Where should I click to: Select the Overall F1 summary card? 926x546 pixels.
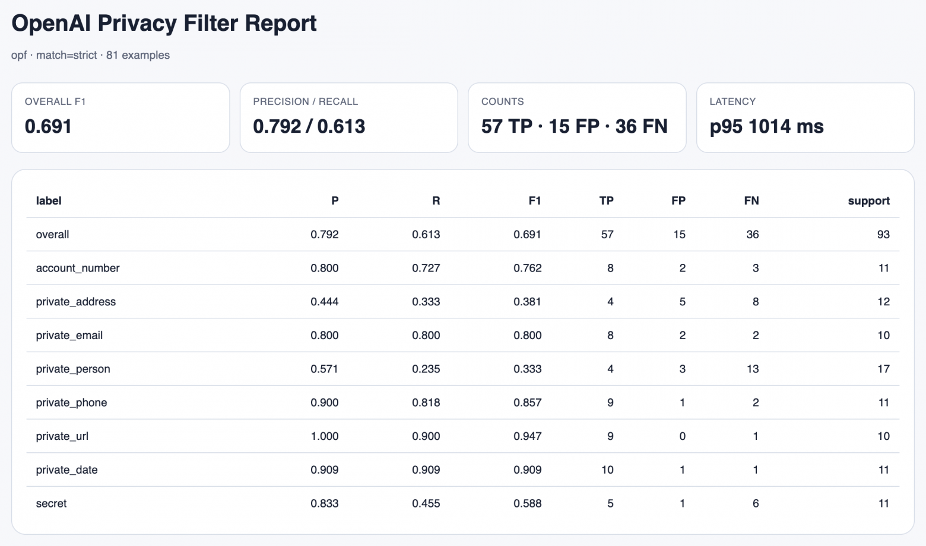pyautogui.click(x=120, y=117)
